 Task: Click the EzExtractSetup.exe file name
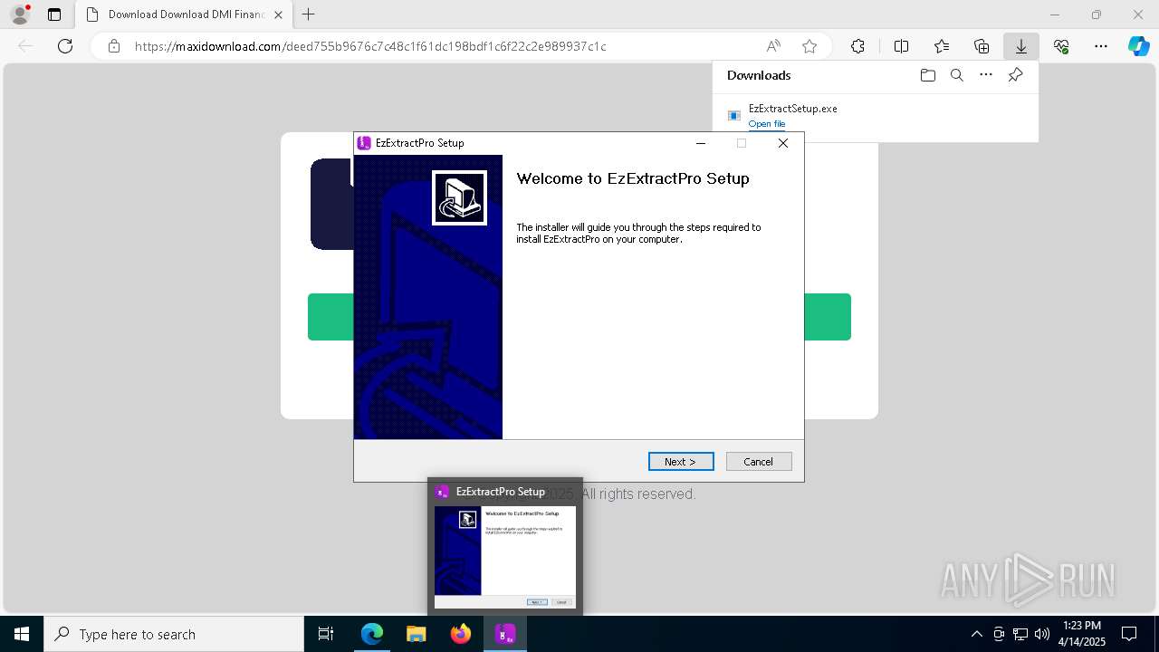click(x=792, y=108)
